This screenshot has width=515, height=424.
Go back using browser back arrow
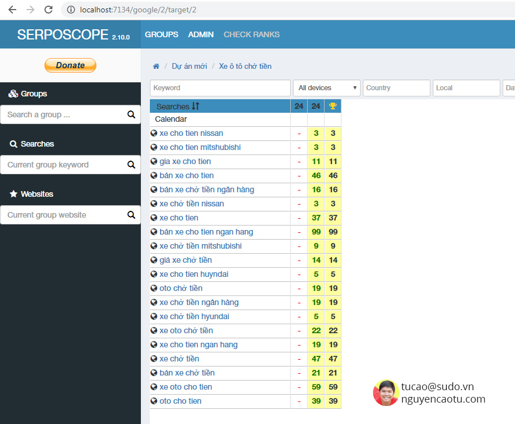click(x=12, y=10)
